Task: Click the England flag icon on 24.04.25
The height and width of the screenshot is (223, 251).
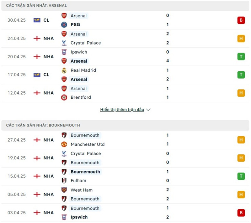Action: (37, 38)
